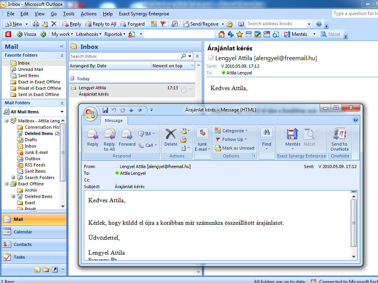Click the red Follow Up flag toolbar icon
378x283 pixels.
point(163,24)
